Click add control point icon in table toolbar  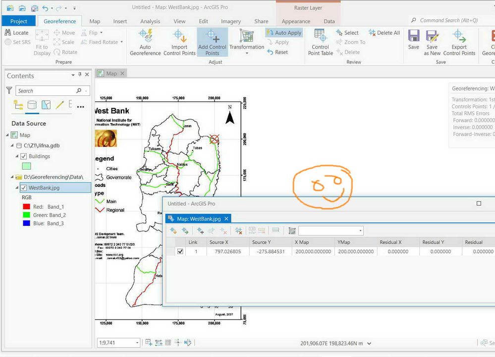(200, 230)
